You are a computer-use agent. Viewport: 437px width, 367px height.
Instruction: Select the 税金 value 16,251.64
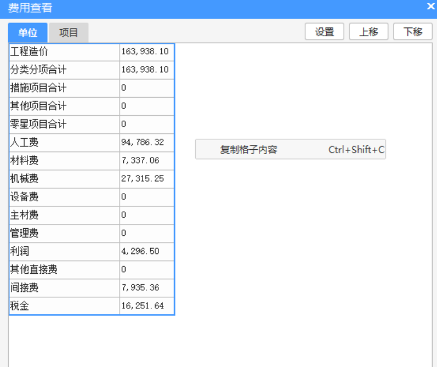pos(146,306)
